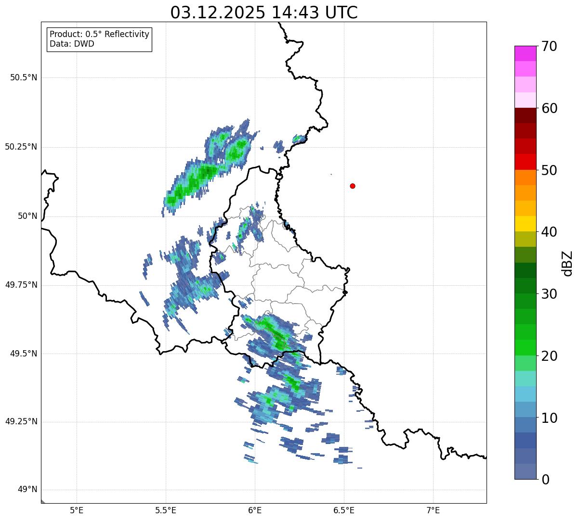Screen dimensions: 579x520
Task: Select the Product 0.5° Reflectivity info box
Action: coord(100,39)
